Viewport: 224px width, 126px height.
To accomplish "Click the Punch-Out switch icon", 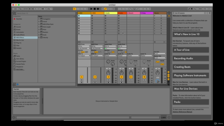I will pyautogui.click(x=138, y=9).
